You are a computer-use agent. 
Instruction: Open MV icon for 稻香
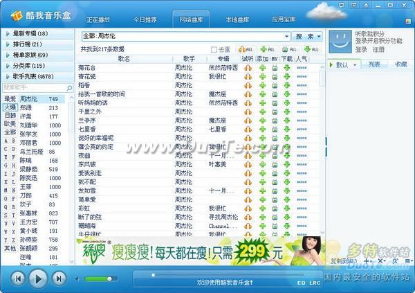[275, 85]
